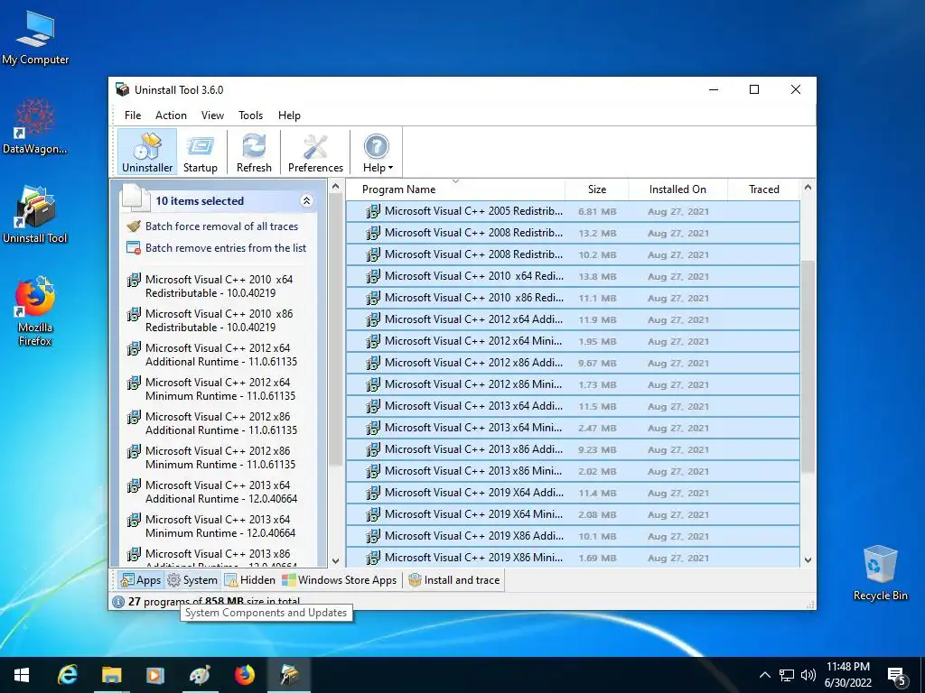925x693 pixels.
Task: Click scroll up arrow of left side panel
Action: pos(336,187)
